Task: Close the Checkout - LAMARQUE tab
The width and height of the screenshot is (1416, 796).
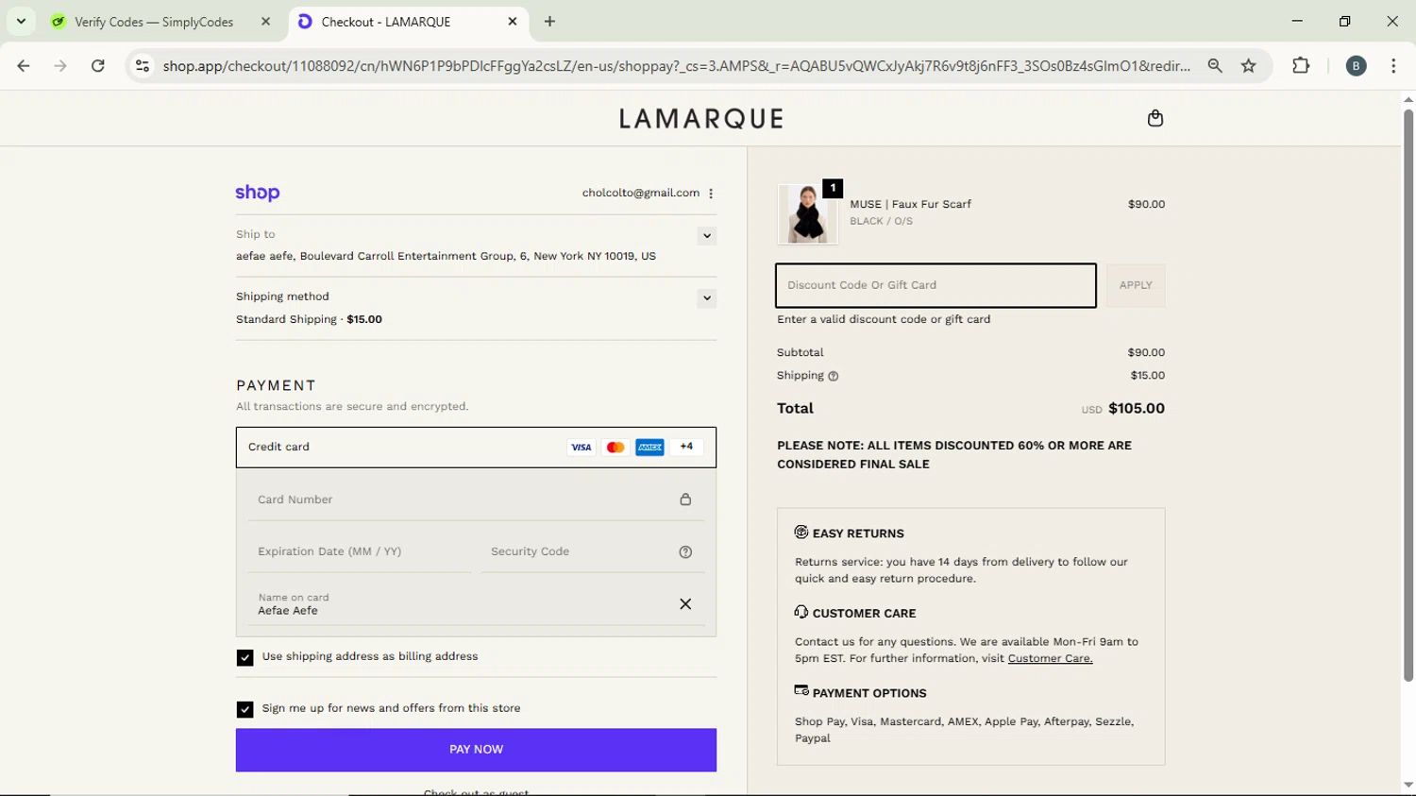Action: point(512,22)
